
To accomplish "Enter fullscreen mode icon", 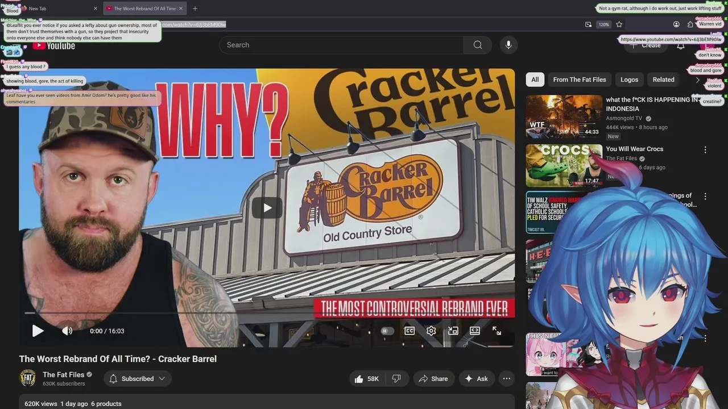I will pos(497,331).
